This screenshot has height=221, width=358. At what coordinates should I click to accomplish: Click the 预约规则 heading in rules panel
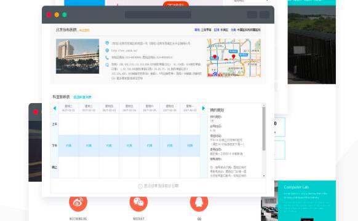[217, 110]
